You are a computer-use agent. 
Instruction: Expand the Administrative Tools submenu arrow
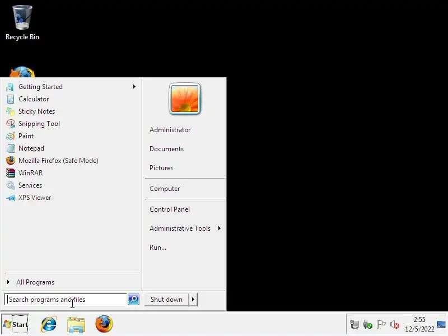click(x=219, y=228)
